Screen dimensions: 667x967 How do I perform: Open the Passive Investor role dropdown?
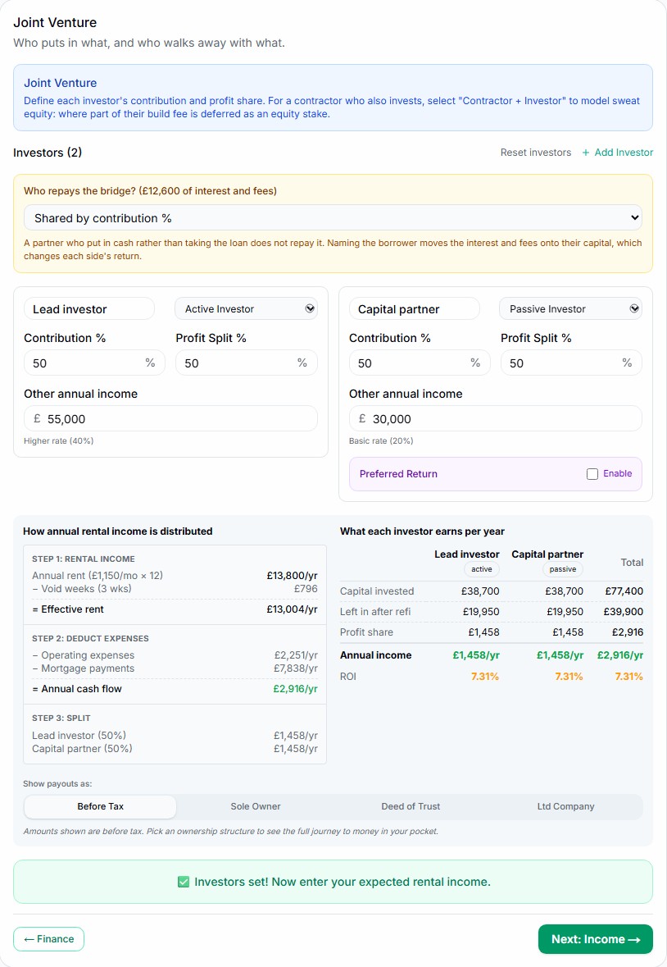[570, 309]
